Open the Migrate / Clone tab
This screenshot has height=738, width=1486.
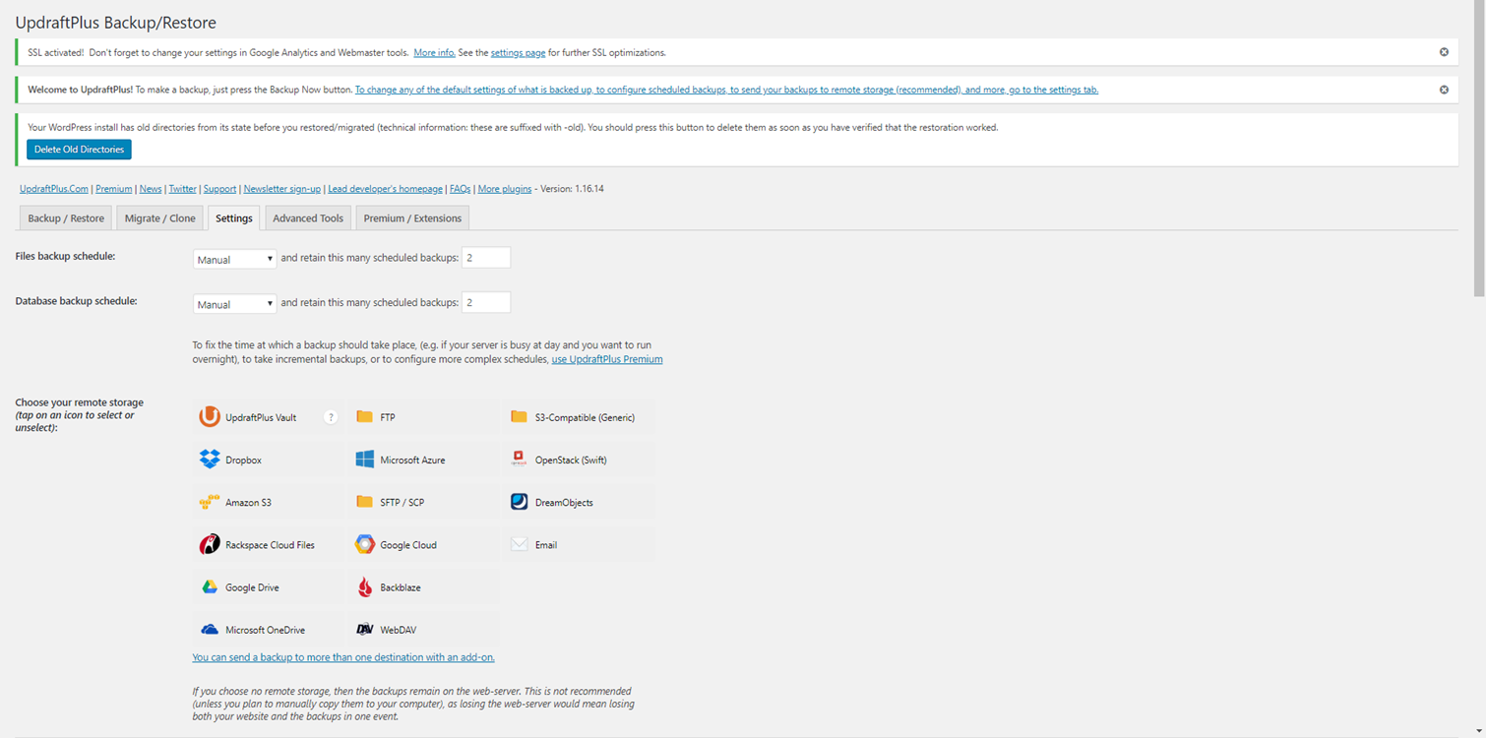160,218
